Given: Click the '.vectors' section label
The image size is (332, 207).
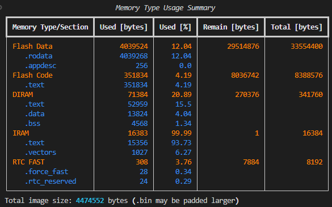Looking at the screenshot, I should coord(40,153).
